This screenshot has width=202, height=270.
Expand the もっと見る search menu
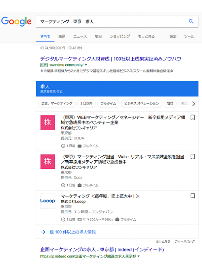pyautogui.click(x=146, y=36)
